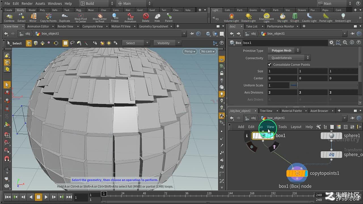
Task: Open Connectivity Quadrilaterals dropdown
Action: pos(289,58)
